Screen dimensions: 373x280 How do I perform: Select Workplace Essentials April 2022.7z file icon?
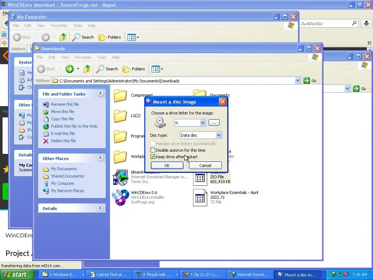[200, 197]
